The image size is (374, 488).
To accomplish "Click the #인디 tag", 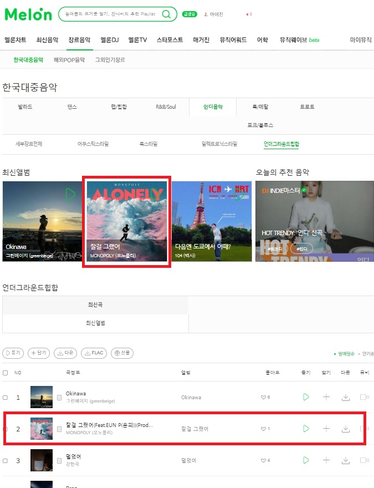I will 301,249.
